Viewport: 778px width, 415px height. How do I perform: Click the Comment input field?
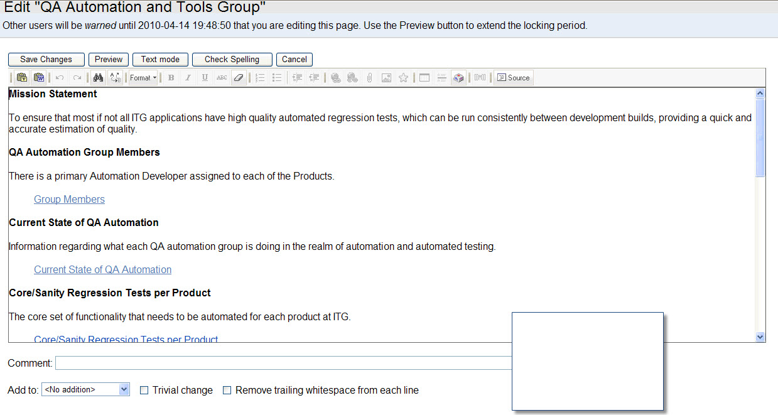(x=284, y=363)
